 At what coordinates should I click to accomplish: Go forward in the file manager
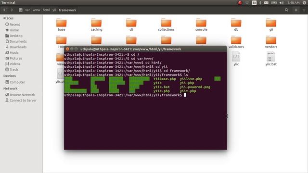point(12,10)
